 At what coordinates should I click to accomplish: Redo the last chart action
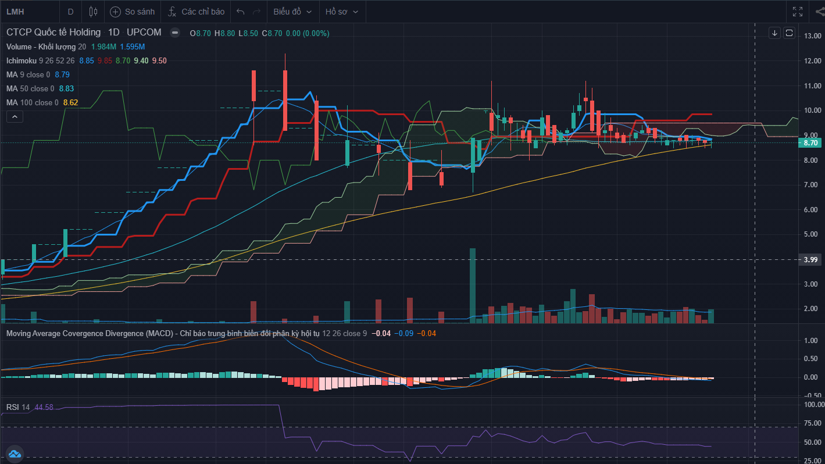pyautogui.click(x=256, y=12)
